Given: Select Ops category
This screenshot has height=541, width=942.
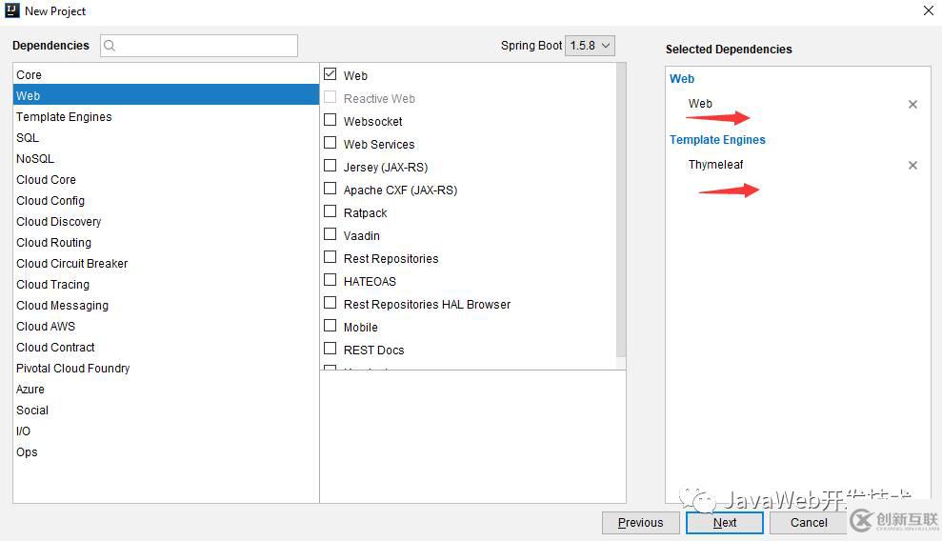Looking at the screenshot, I should 166,452.
